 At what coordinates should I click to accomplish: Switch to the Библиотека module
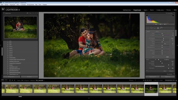[x=127, y=10]
